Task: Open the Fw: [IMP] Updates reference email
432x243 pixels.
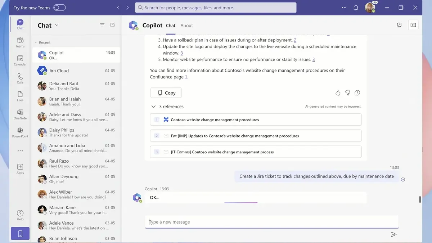Action: 256,136
